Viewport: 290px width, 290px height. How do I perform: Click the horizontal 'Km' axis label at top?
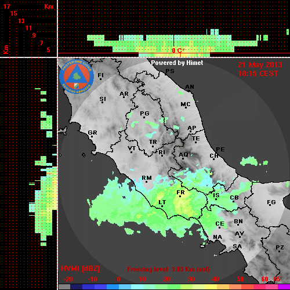pyautogui.click(x=49, y=6)
